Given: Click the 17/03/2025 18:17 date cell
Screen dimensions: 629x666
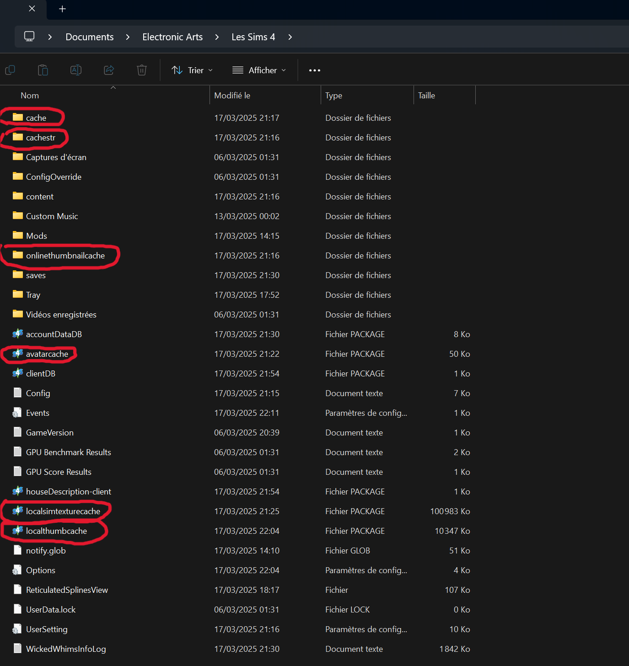Looking at the screenshot, I should click(x=247, y=590).
